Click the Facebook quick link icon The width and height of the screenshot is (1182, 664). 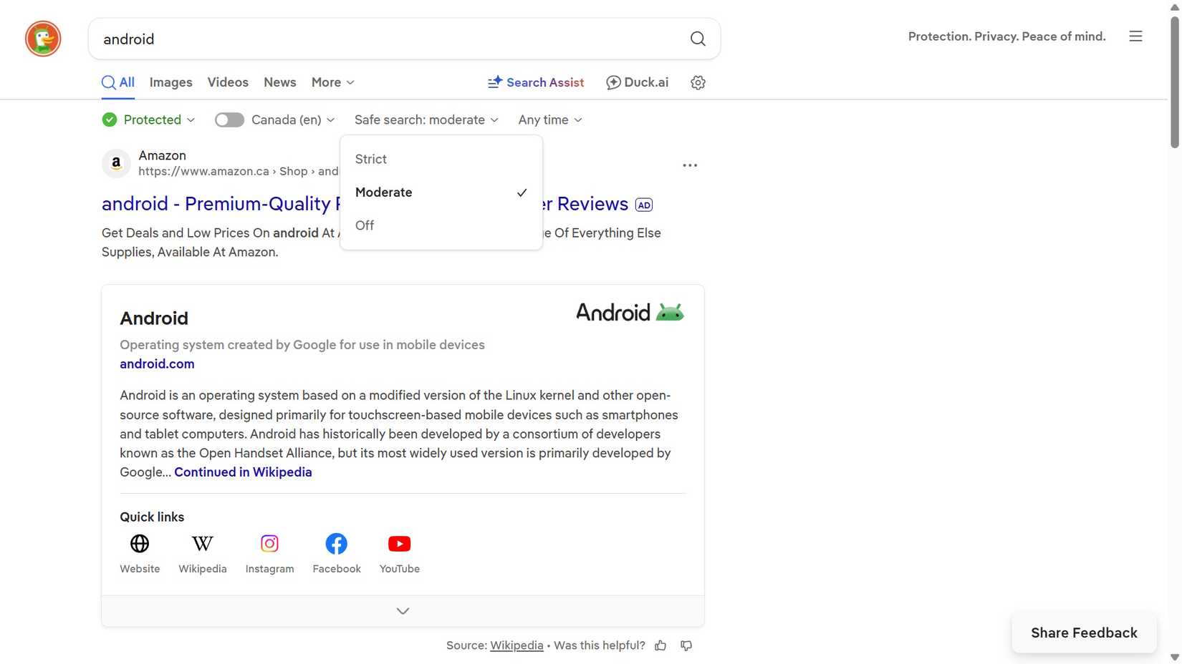pos(336,544)
